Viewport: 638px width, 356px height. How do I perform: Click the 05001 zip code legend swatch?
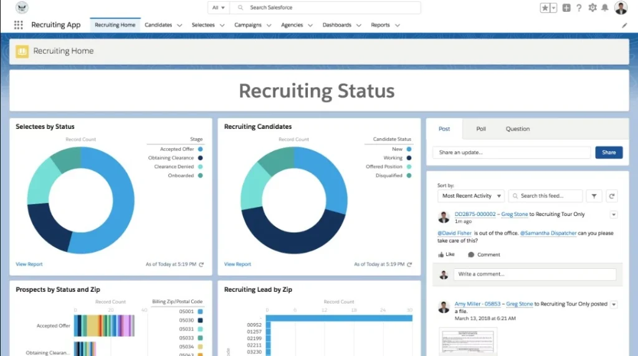200,312
